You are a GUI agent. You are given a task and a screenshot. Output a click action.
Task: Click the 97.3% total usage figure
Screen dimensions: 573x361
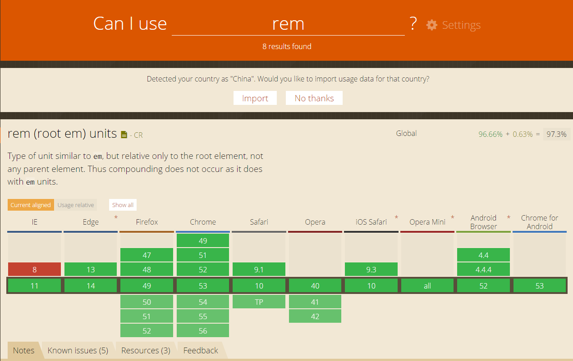coord(557,134)
